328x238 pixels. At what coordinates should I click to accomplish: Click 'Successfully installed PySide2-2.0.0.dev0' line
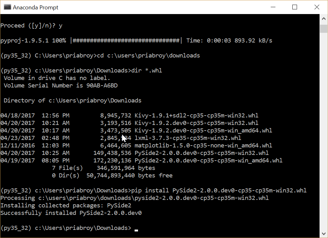(x=71, y=213)
